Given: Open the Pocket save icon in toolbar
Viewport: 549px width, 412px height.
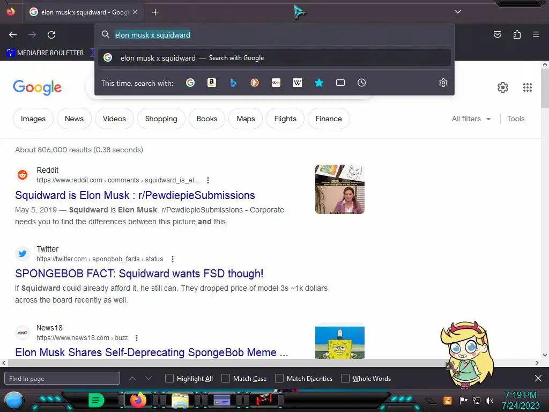Looking at the screenshot, I should click(x=497, y=34).
